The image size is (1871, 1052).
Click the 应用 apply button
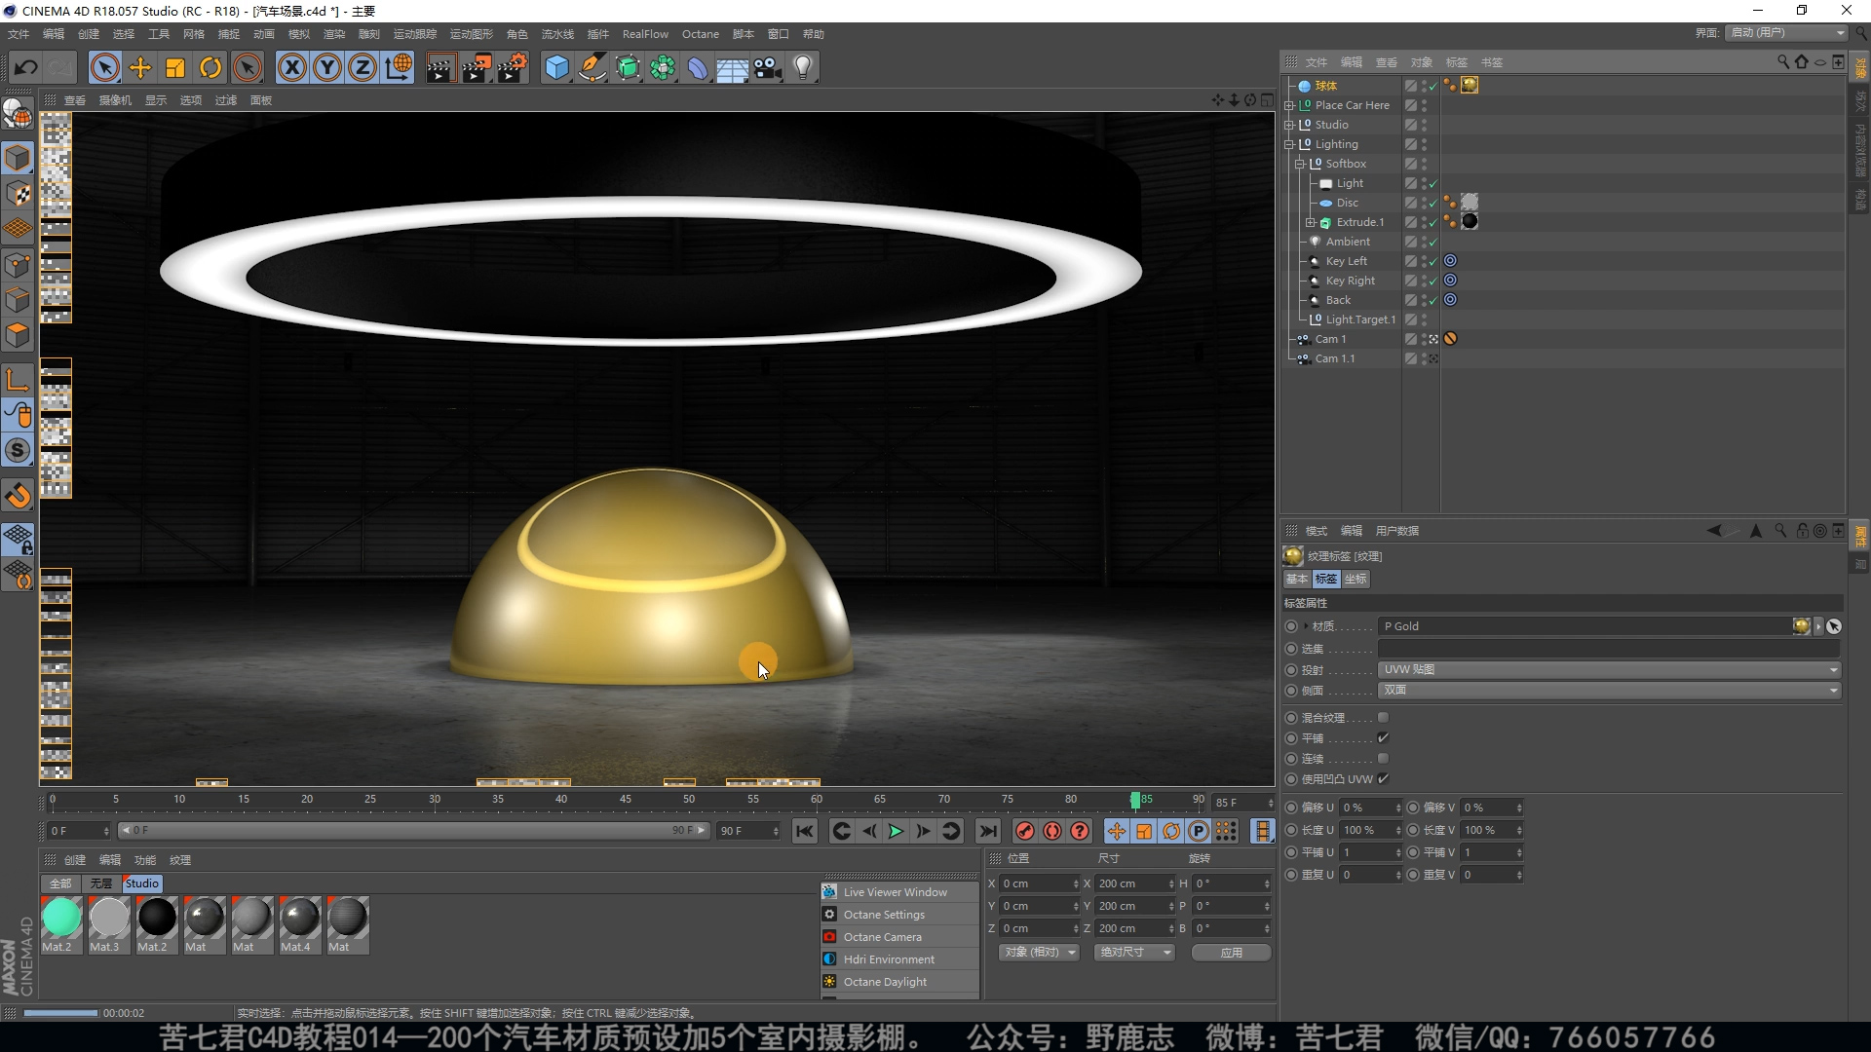tap(1231, 953)
